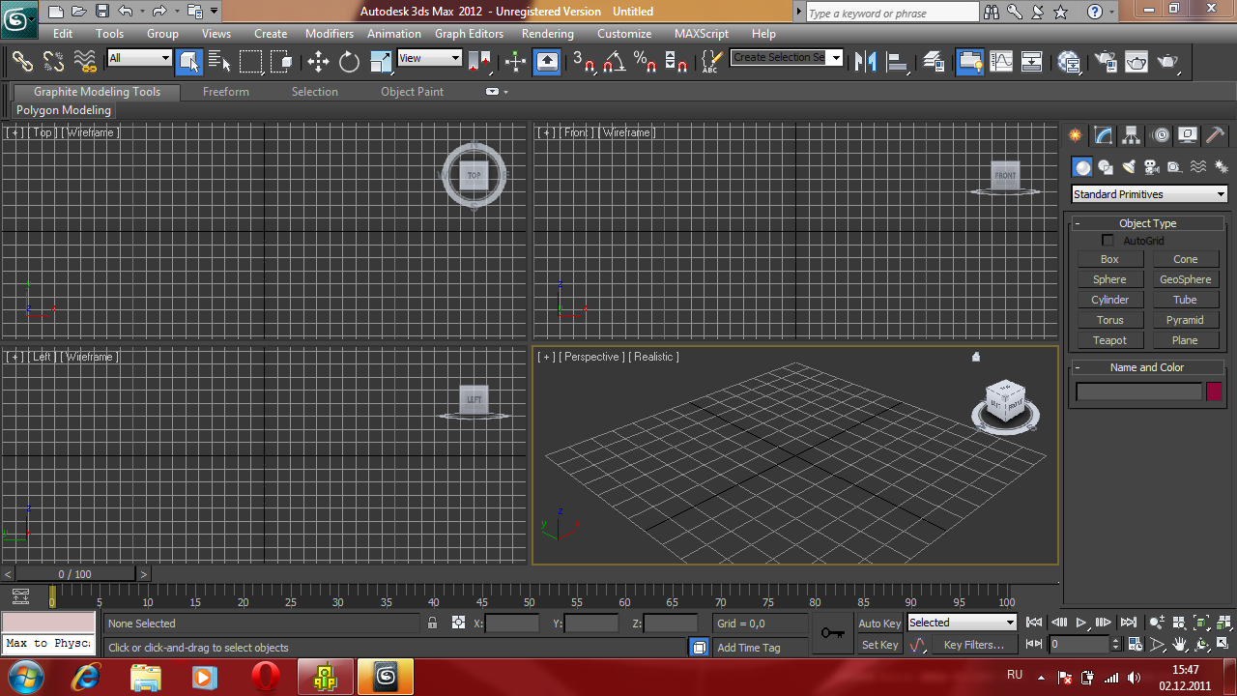Open Edit Named Selection Sets icon
Image resolution: width=1237 pixels, height=696 pixels.
pos(710,62)
